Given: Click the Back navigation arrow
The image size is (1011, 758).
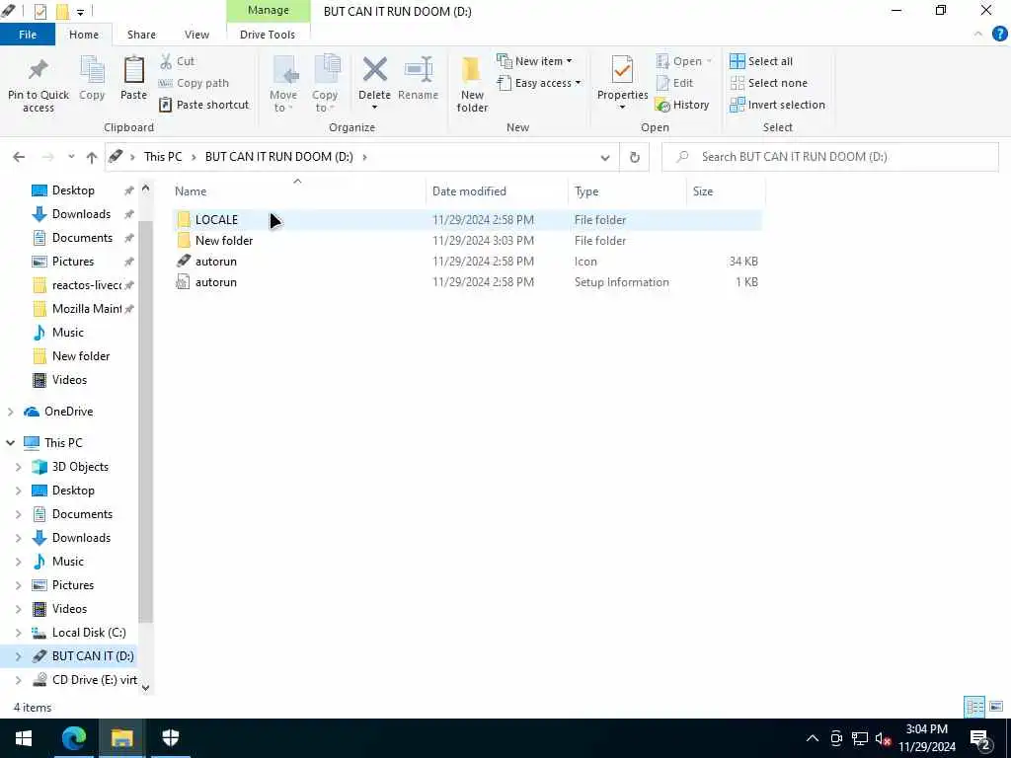Looking at the screenshot, I should pos(19,157).
